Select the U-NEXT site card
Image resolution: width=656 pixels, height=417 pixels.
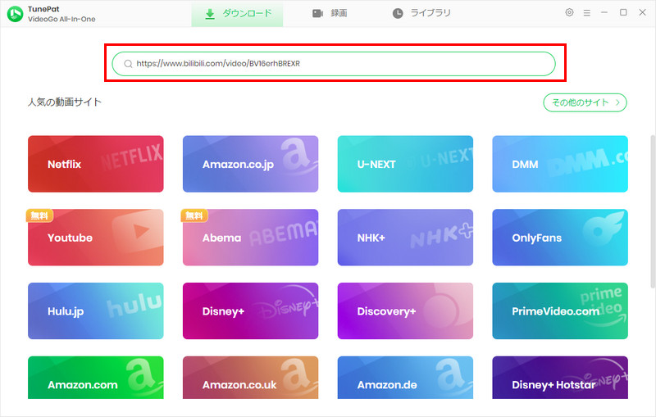pyautogui.click(x=405, y=164)
